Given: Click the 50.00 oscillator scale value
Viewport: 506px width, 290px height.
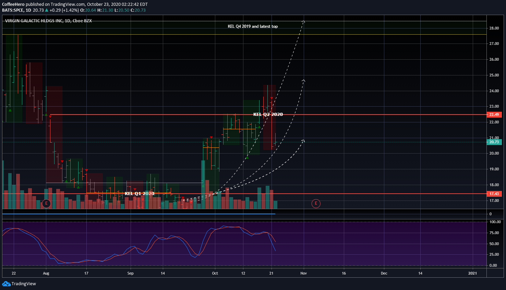Looking at the screenshot, I should (494, 244).
